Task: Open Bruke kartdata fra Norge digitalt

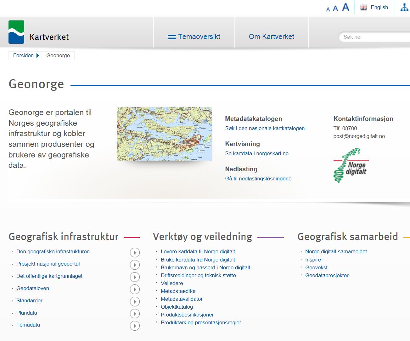Action: [x=198, y=260]
